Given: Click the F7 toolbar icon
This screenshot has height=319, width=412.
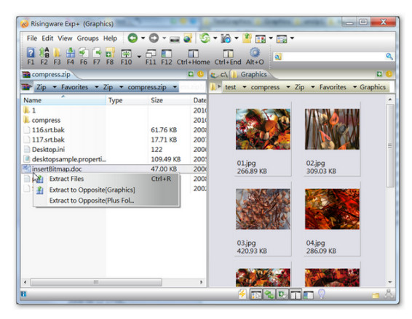Looking at the screenshot, I should pos(97,53).
